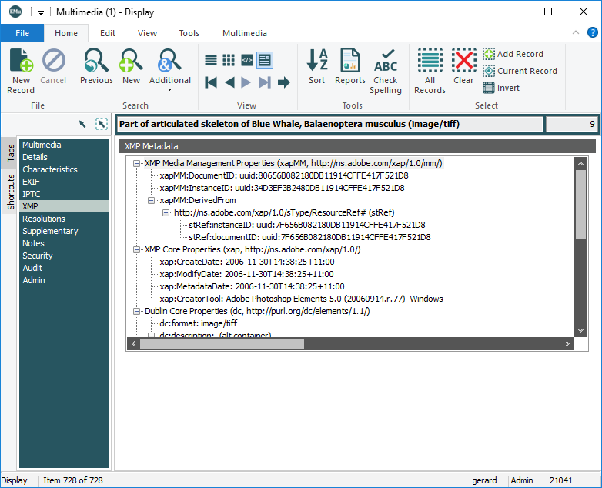Switch to the list view icon
This screenshot has width=602, height=488.
[x=211, y=60]
